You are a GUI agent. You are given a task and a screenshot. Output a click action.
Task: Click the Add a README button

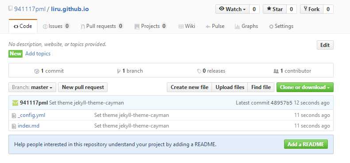tap(306, 144)
